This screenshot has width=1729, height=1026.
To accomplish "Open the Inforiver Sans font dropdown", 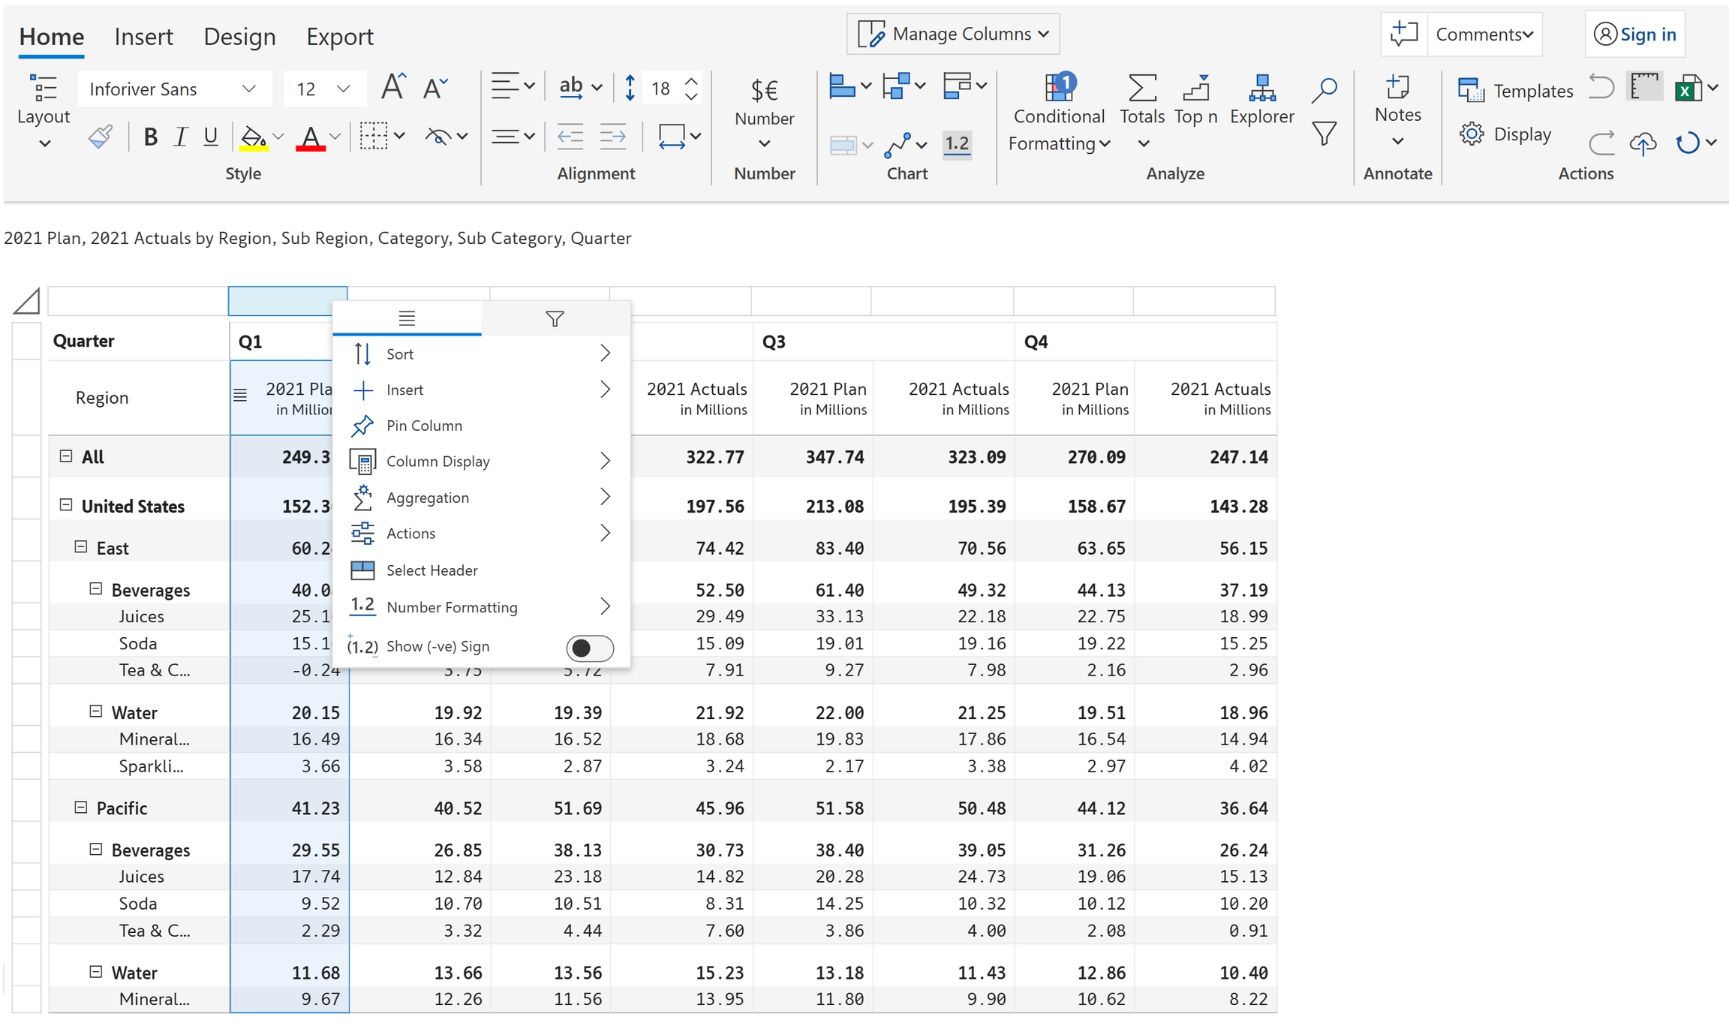I will 173,89.
